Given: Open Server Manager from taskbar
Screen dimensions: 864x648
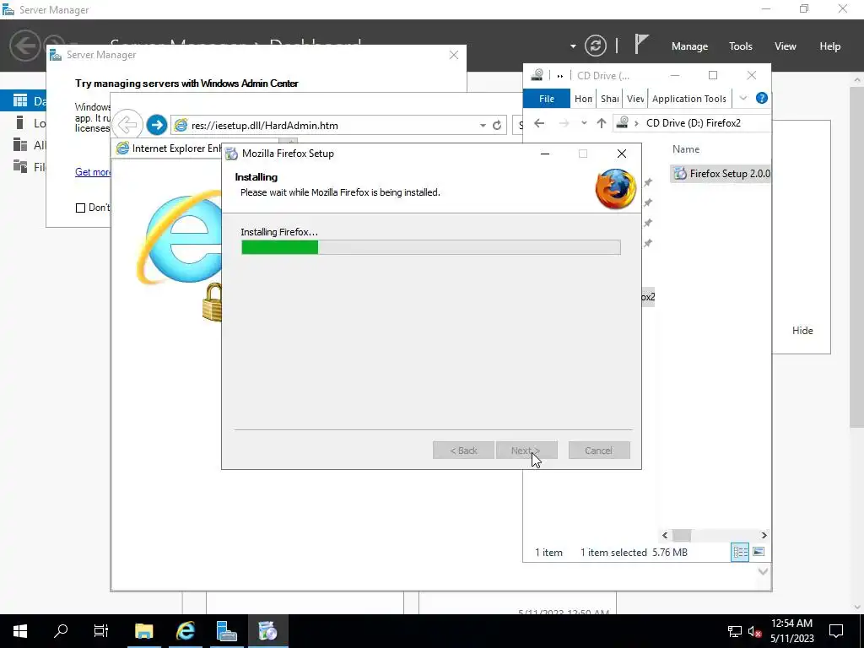Looking at the screenshot, I should click(x=226, y=631).
